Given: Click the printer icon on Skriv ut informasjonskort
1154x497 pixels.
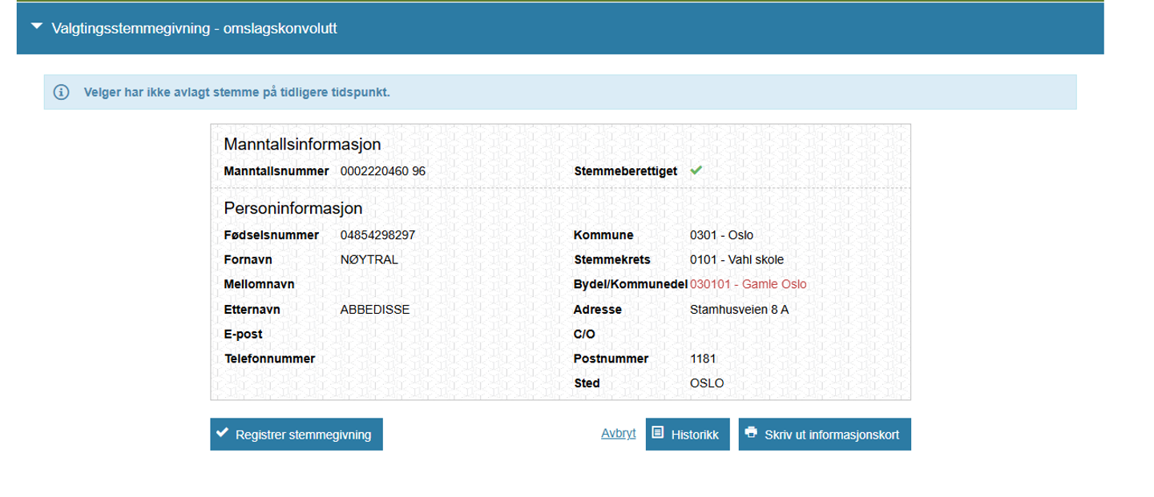Looking at the screenshot, I should tap(751, 433).
